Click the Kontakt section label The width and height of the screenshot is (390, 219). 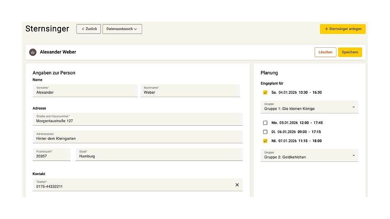click(39, 174)
